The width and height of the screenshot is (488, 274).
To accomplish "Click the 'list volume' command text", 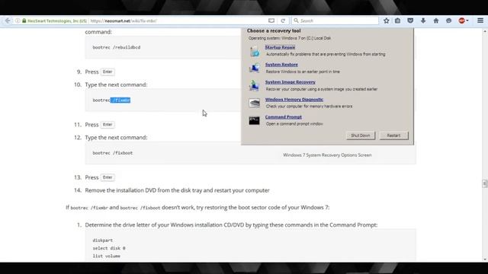I will pos(106,256).
